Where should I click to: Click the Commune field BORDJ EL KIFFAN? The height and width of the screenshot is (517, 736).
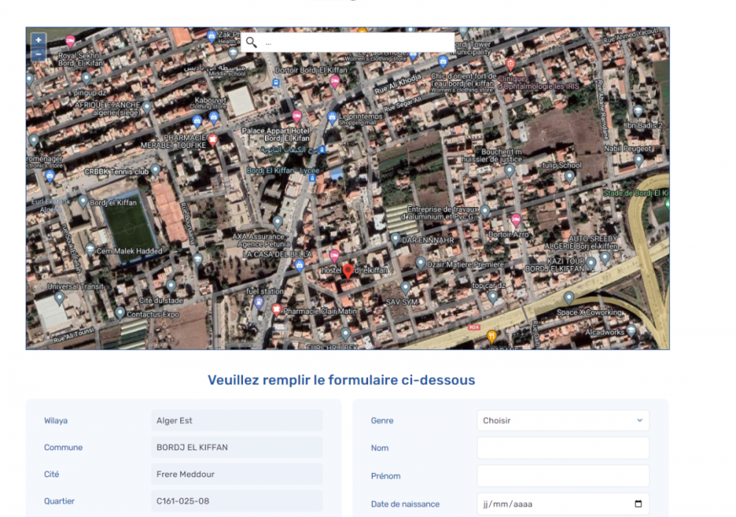click(236, 447)
